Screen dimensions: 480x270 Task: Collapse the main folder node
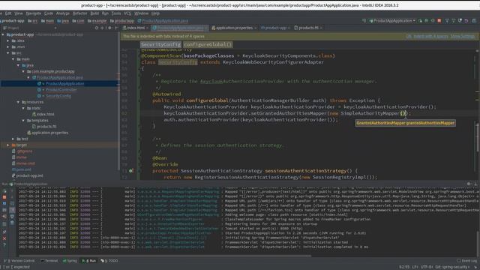(13, 59)
